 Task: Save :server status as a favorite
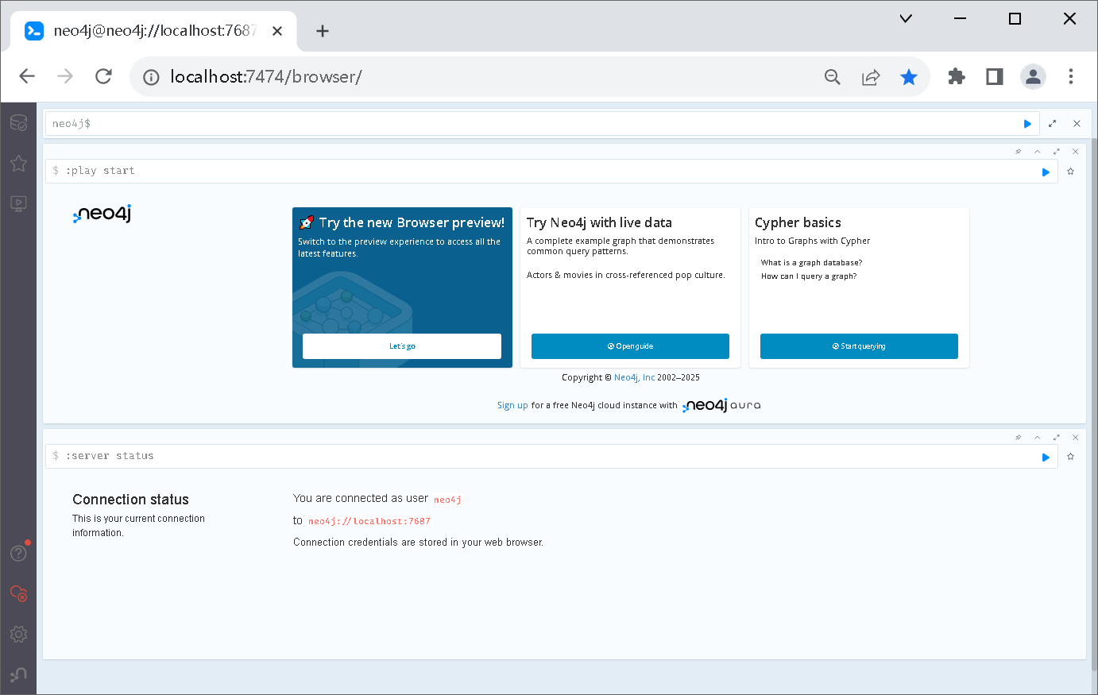(x=1070, y=457)
